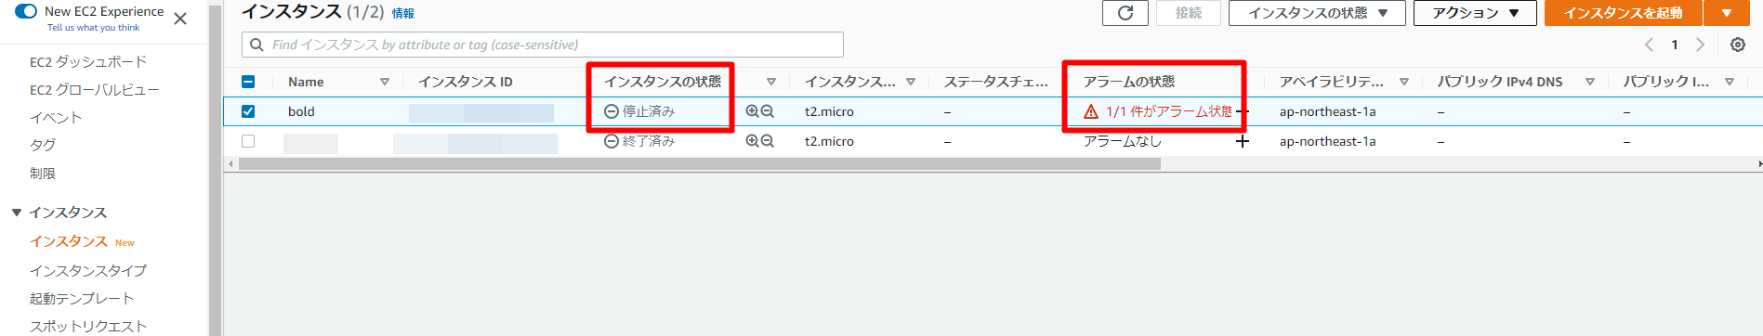Sort by the パブリック IPv4 DNS column arrow
The height and width of the screenshot is (336, 1763).
1590,82
